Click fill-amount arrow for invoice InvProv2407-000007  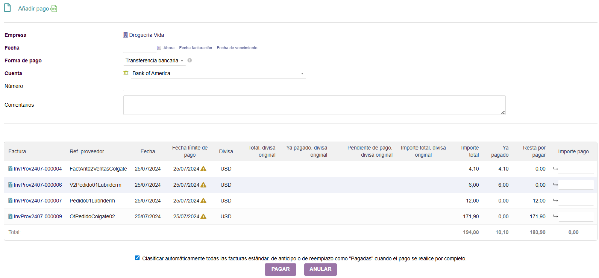[x=555, y=201]
